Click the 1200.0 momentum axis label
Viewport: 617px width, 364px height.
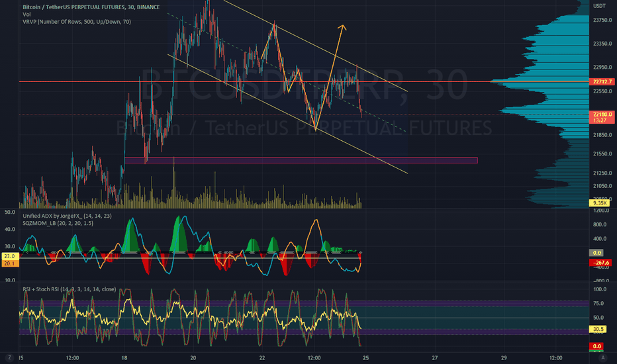(x=601, y=210)
